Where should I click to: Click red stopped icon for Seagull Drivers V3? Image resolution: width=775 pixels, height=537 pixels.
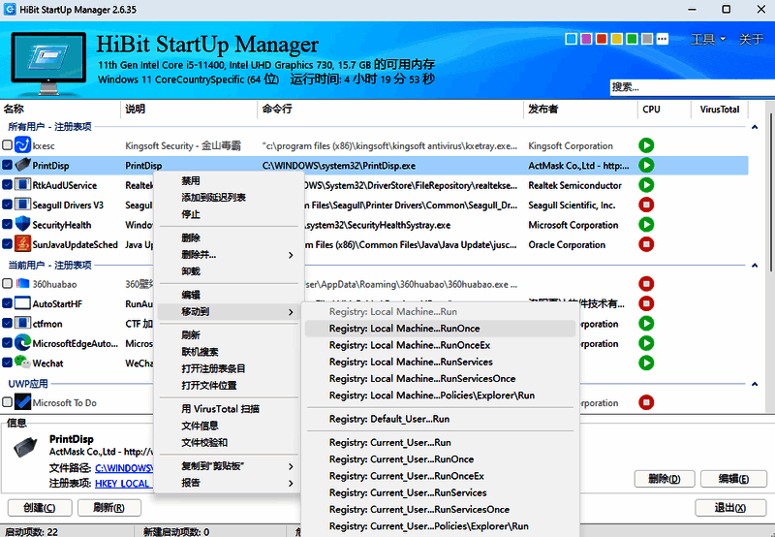coord(646,205)
